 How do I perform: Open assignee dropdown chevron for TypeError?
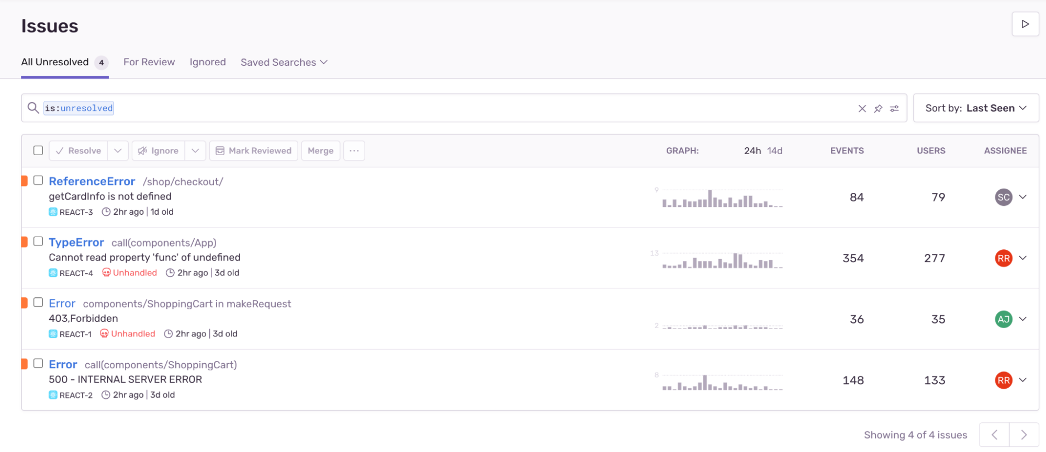pyautogui.click(x=1023, y=258)
